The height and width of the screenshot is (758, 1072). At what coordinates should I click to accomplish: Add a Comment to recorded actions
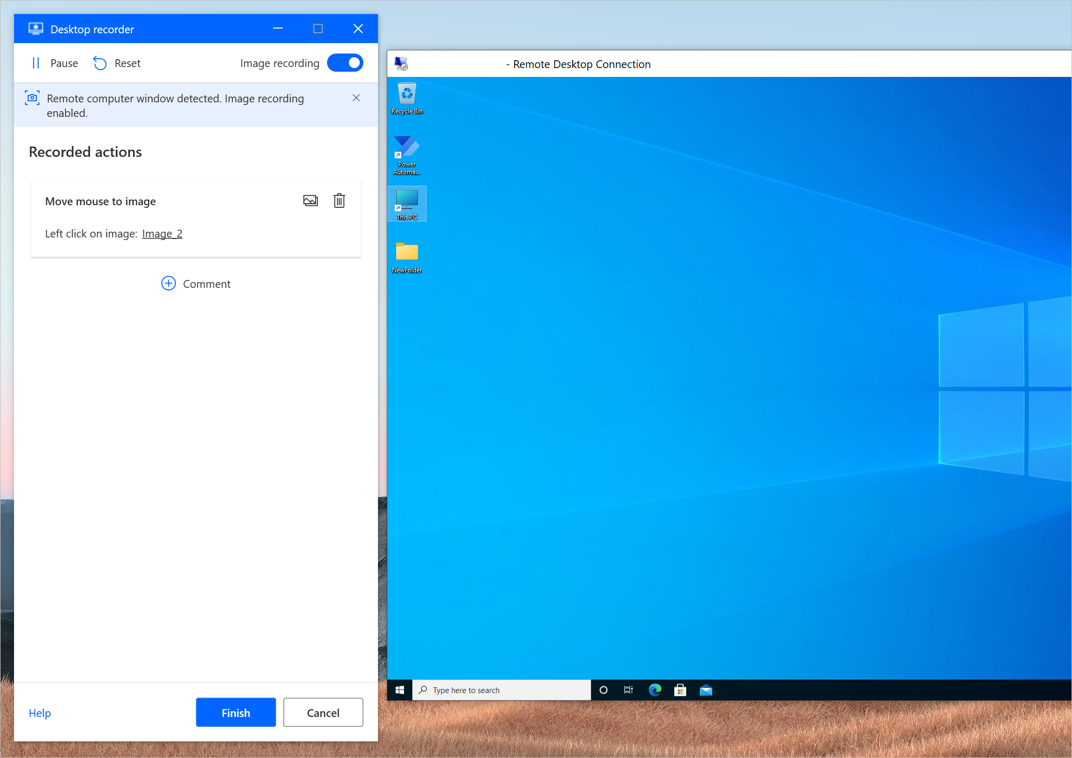pyautogui.click(x=196, y=284)
